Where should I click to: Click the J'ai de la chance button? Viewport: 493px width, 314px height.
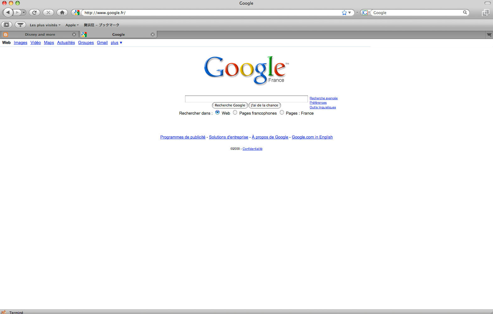[265, 106]
